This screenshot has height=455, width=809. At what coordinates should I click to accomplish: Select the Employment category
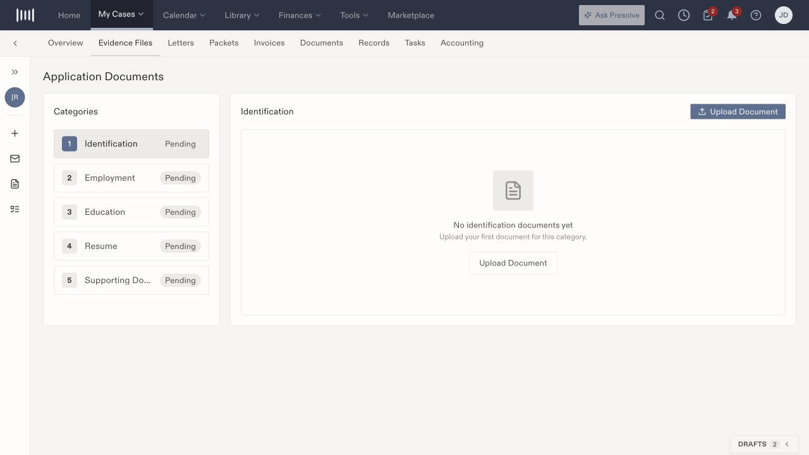coord(131,178)
